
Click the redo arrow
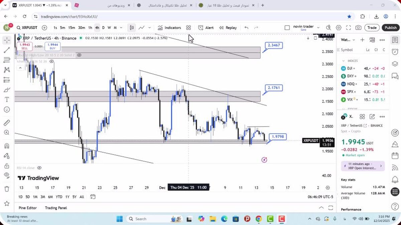point(256,28)
